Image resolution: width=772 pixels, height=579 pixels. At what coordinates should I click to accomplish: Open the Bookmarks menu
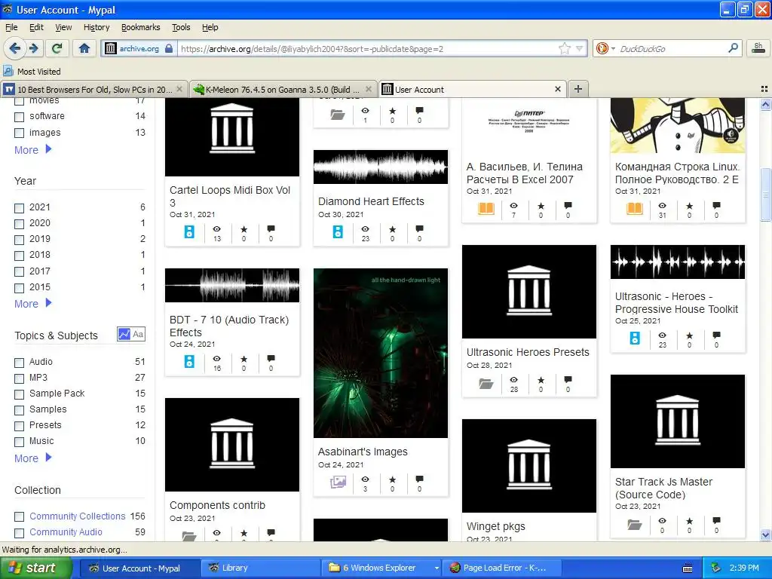point(141,27)
